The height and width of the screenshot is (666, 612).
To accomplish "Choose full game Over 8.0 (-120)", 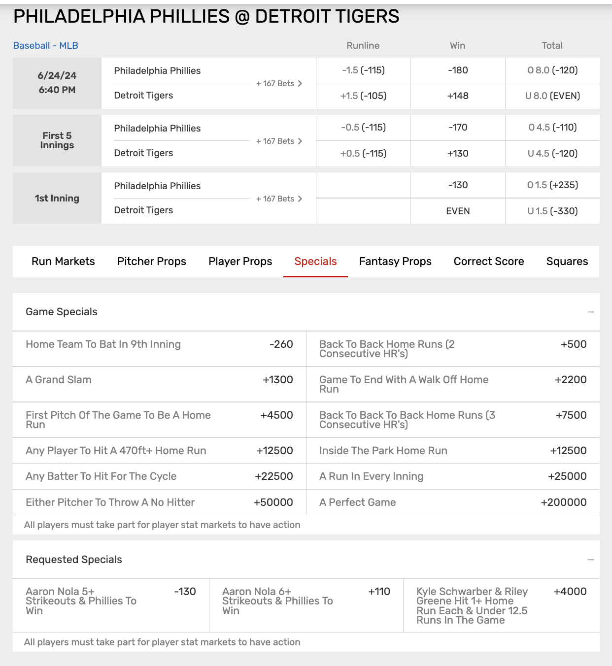I will click(552, 70).
